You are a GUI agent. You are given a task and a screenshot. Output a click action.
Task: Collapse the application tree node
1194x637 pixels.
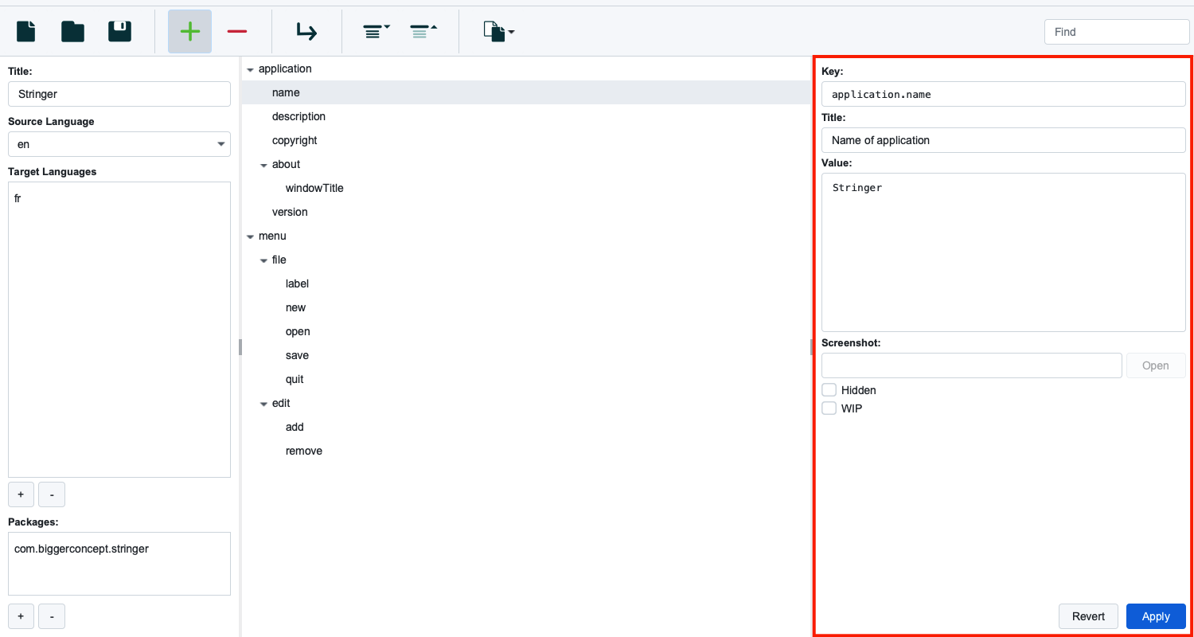(250, 69)
